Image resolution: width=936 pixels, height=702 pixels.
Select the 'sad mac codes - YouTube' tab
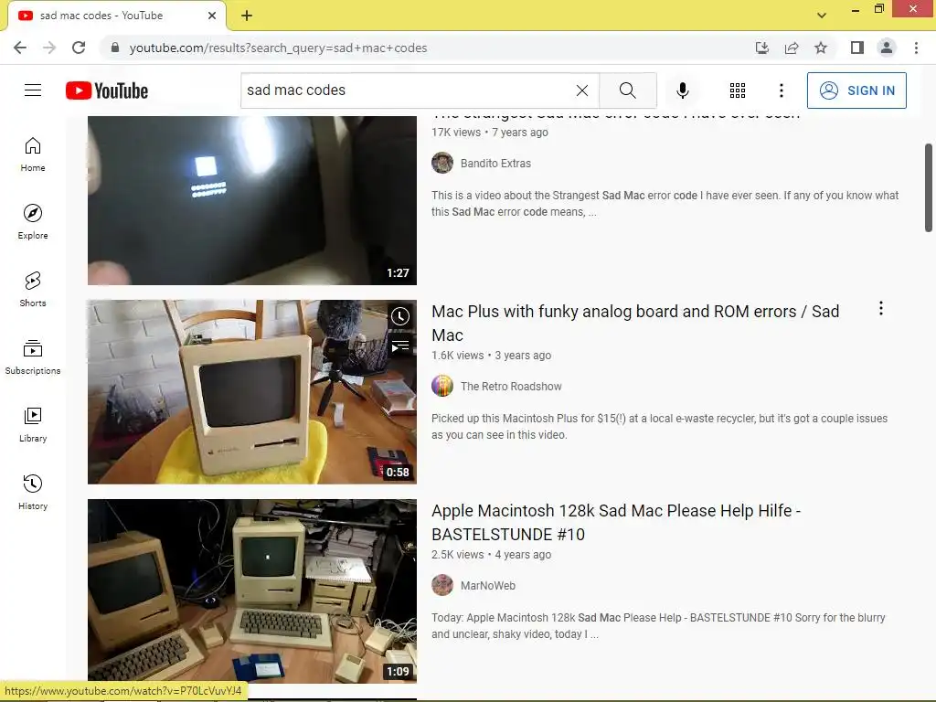pos(117,16)
